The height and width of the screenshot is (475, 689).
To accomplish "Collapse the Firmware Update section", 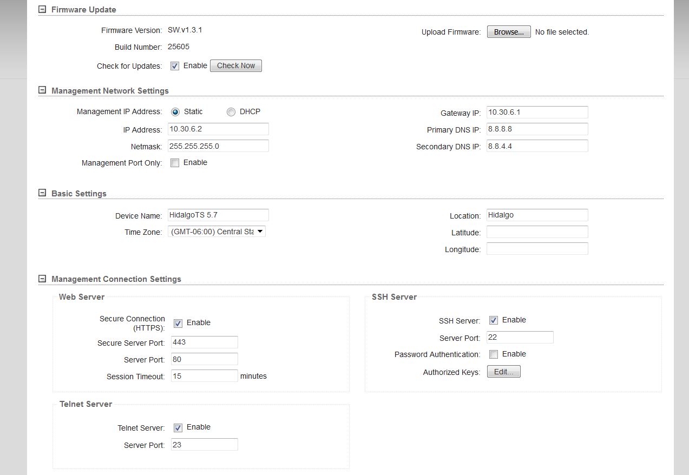I will (42, 9).
